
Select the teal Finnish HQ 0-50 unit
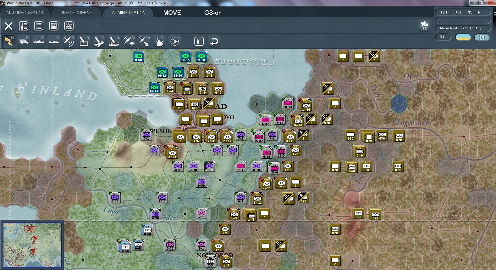138,57
